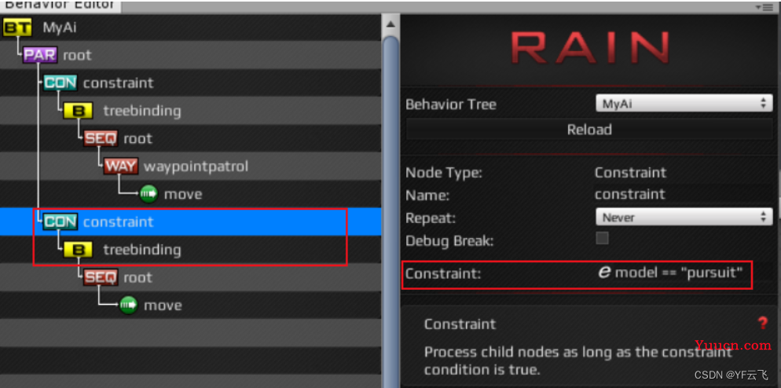Enable the Debug Break checkbox
Image resolution: width=781 pixels, height=388 pixels.
[602, 238]
